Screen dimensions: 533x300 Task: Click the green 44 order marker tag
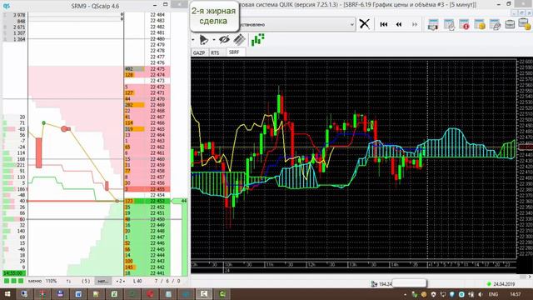click(x=180, y=201)
